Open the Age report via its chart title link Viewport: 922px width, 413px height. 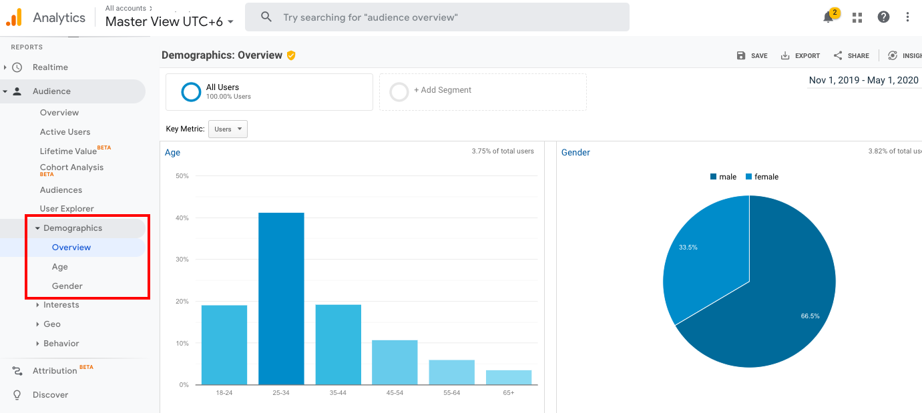click(x=172, y=152)
